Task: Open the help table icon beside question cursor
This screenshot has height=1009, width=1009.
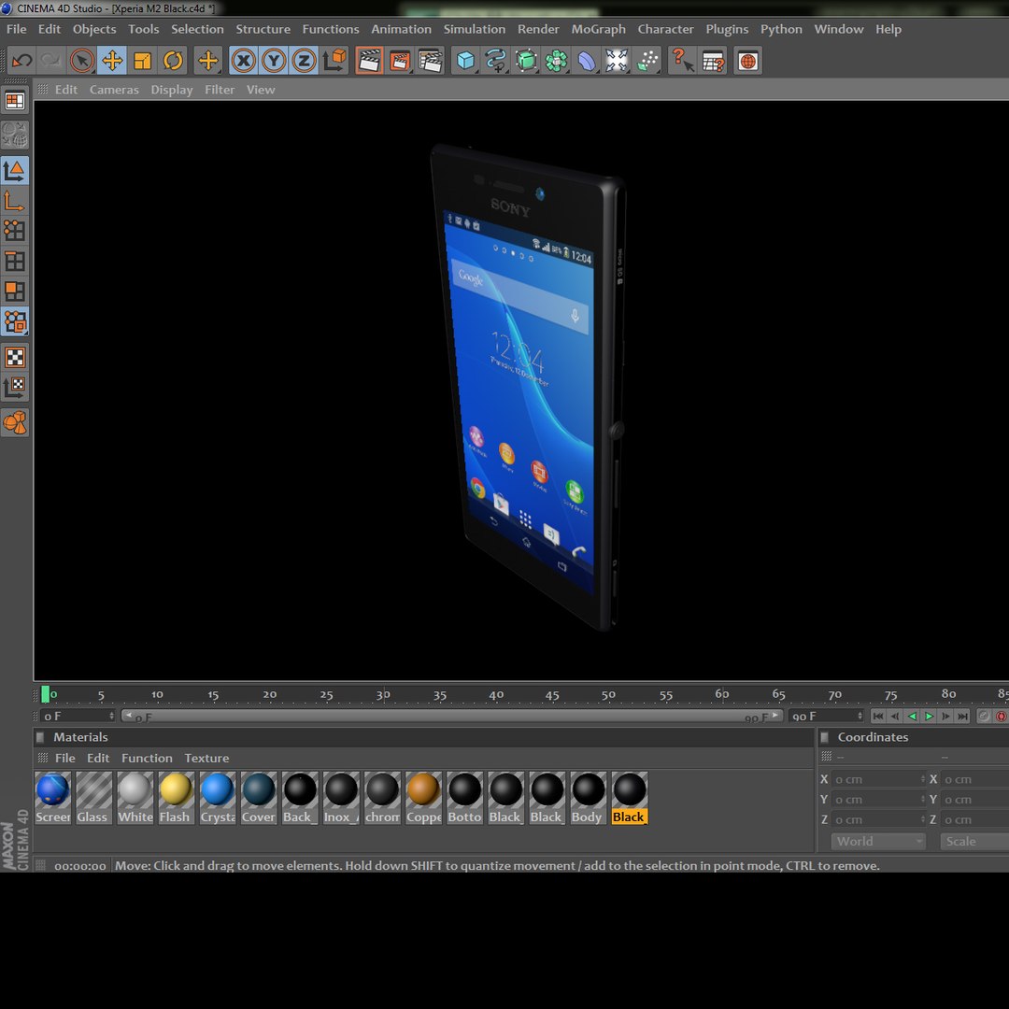Action: point(713,61)
